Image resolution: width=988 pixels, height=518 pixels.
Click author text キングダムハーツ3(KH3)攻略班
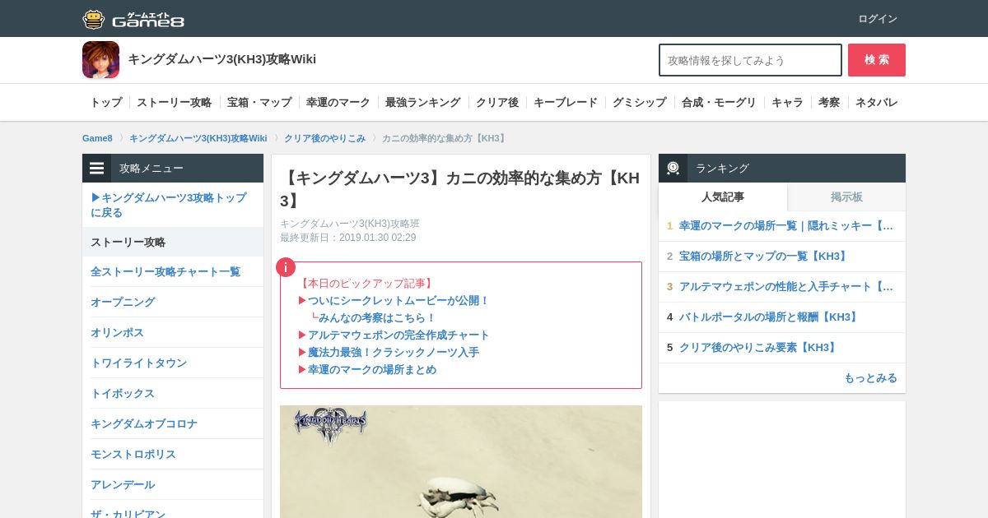pos(350,224)
